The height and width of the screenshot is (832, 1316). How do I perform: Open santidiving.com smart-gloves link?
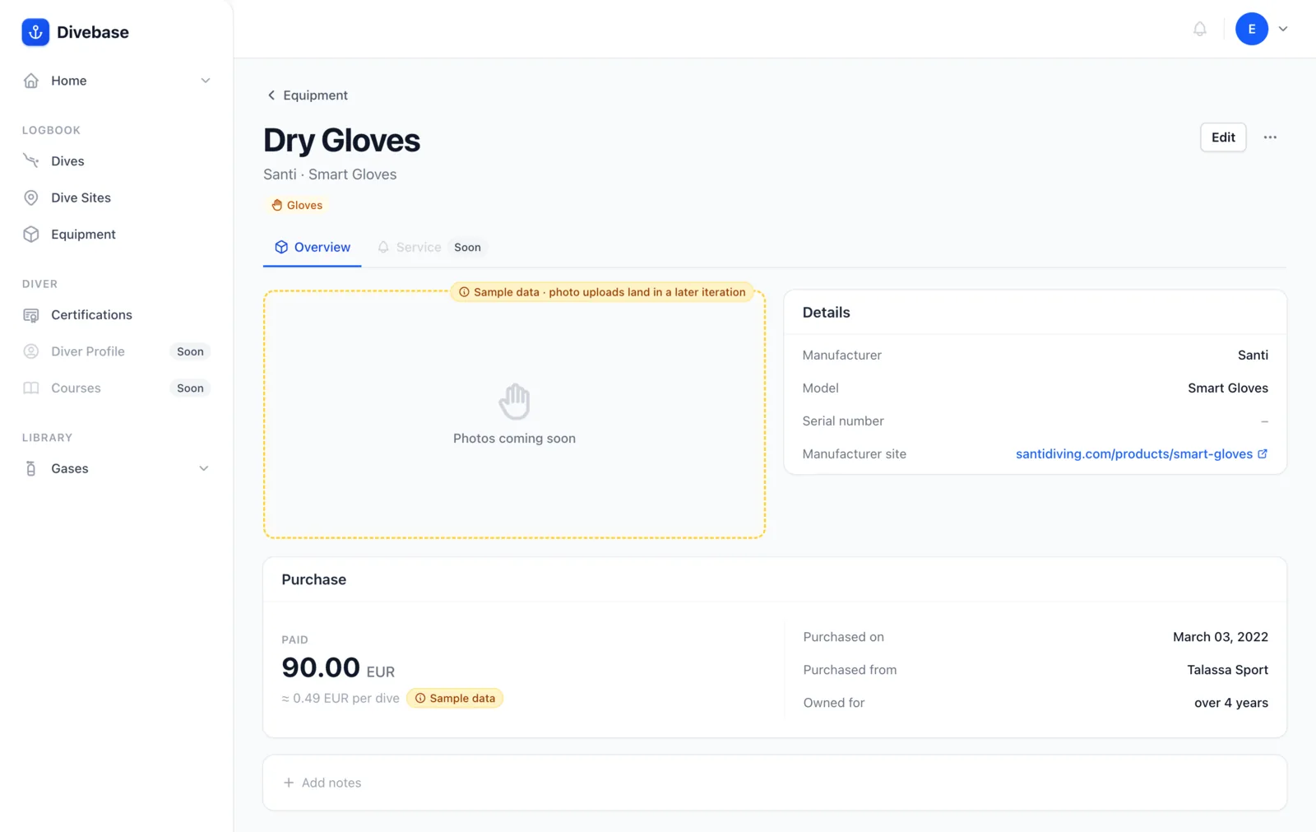click(x=1133, y=453)
